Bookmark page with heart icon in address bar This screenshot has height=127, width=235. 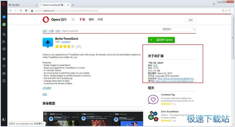(229, 10)
